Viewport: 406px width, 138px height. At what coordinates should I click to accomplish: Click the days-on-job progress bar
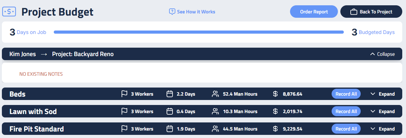[x=198, y=32]
